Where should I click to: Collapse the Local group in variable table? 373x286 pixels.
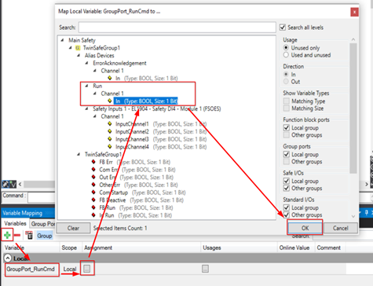(8, 258)
